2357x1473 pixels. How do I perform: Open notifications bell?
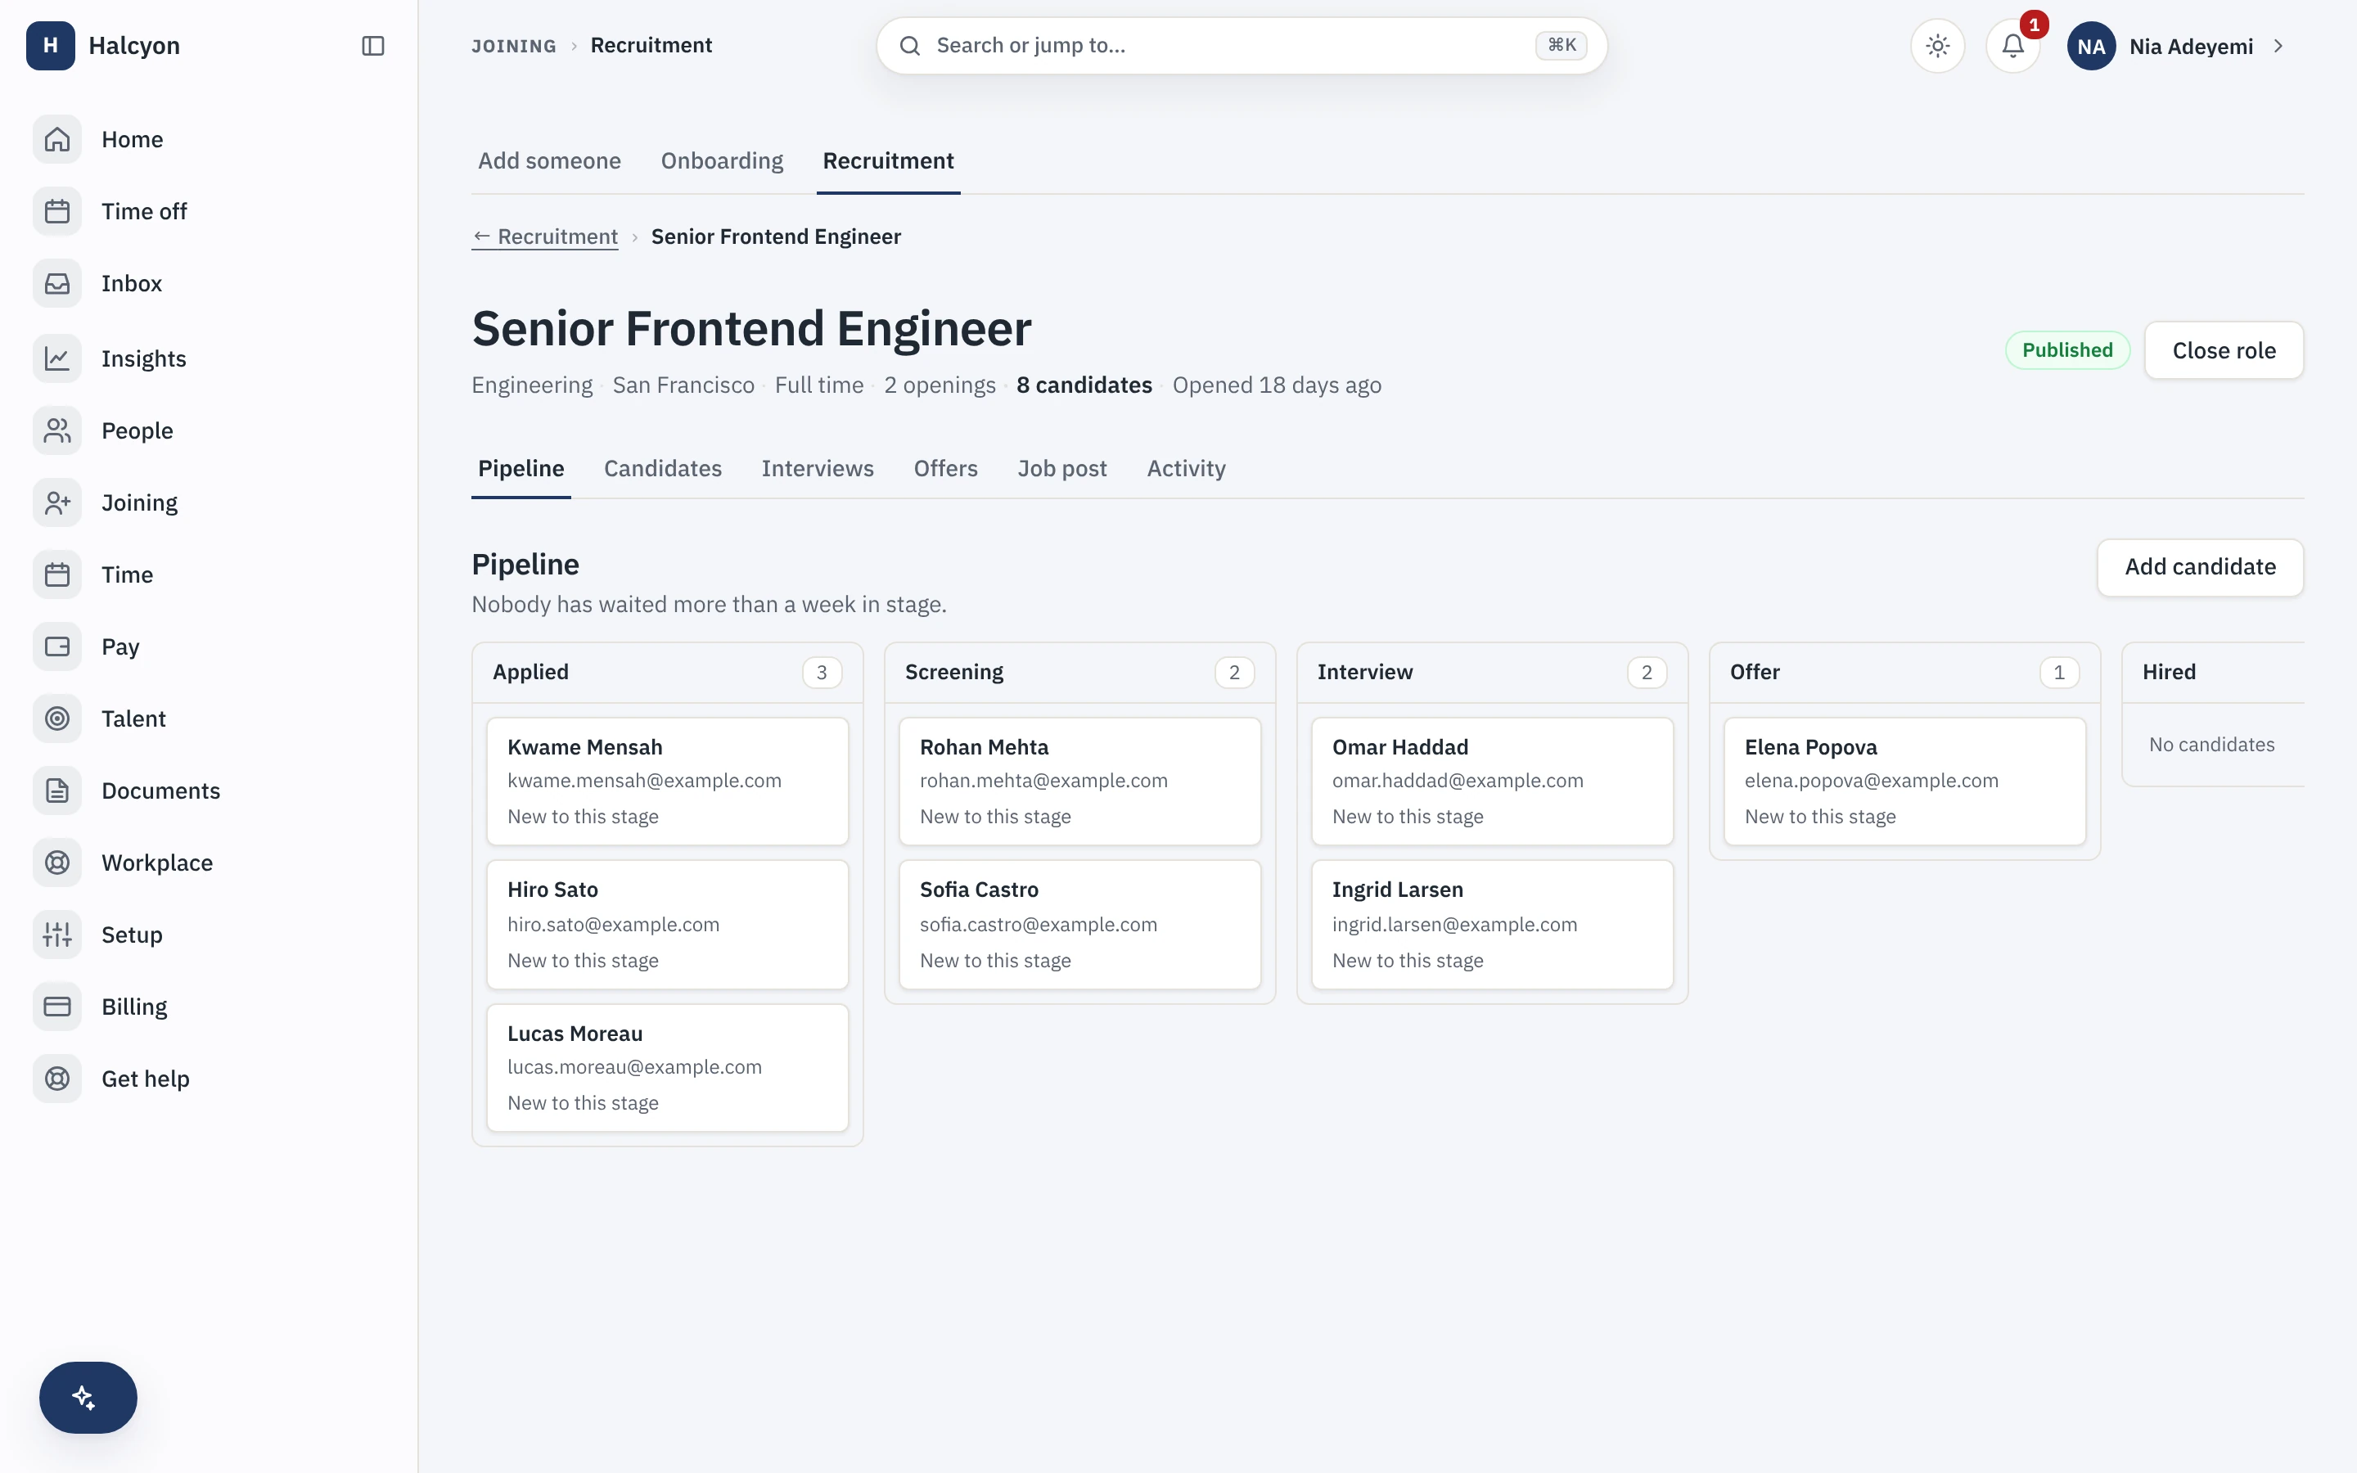[2013, 46]
